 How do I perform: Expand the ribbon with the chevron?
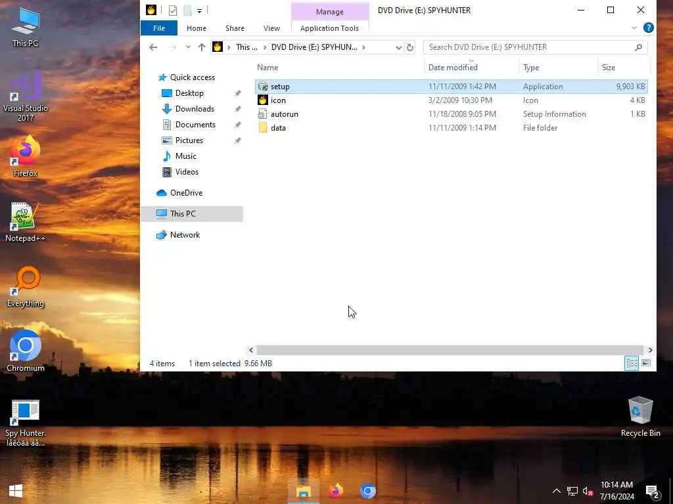(x=634, y=28)
